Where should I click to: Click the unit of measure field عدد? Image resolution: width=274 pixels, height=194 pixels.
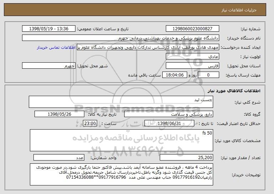59,157
